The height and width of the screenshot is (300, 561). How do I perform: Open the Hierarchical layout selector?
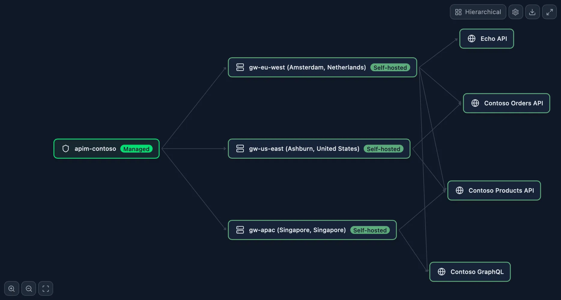478,12
